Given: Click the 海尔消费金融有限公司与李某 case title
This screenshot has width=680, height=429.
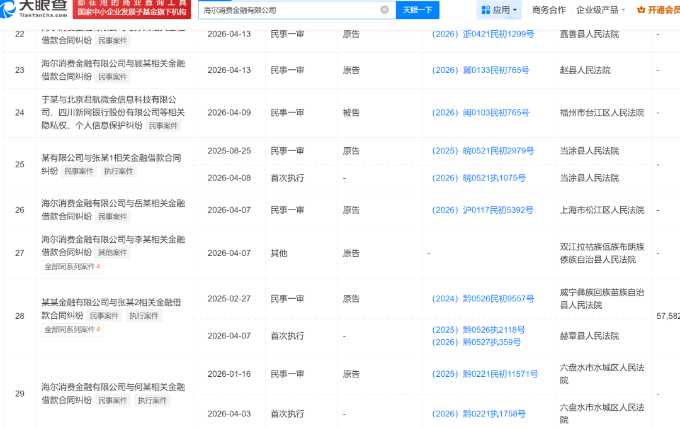Looking at the screenshot, I should click(113, 246).
